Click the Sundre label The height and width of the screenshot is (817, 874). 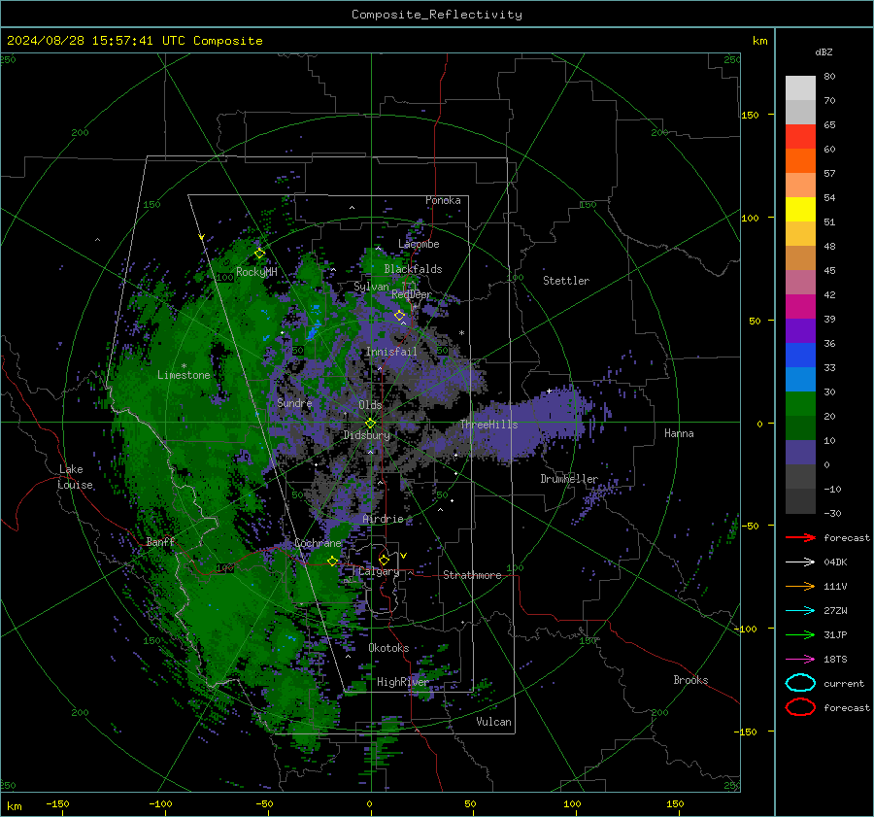294,402
